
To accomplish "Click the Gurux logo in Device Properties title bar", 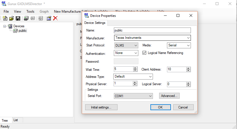I will [87, 15].
